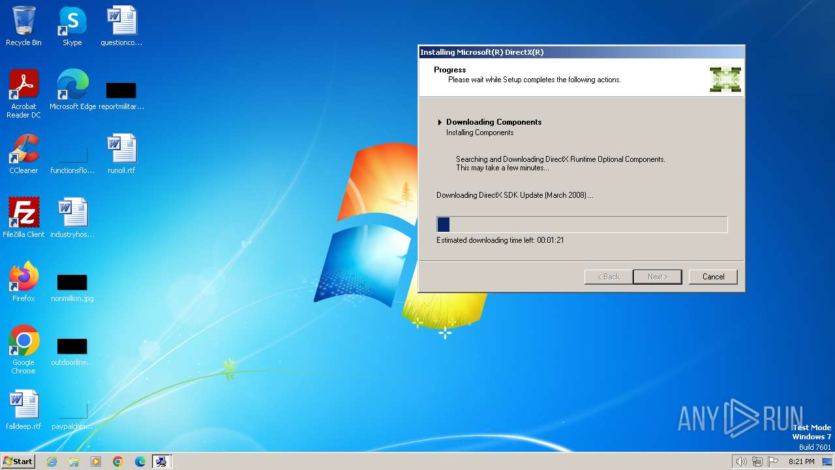Image resolution: width=835 pixels, height=470 pixels.
Task: Launch FileZilla Client from the desktop
Action: [23, 218]
